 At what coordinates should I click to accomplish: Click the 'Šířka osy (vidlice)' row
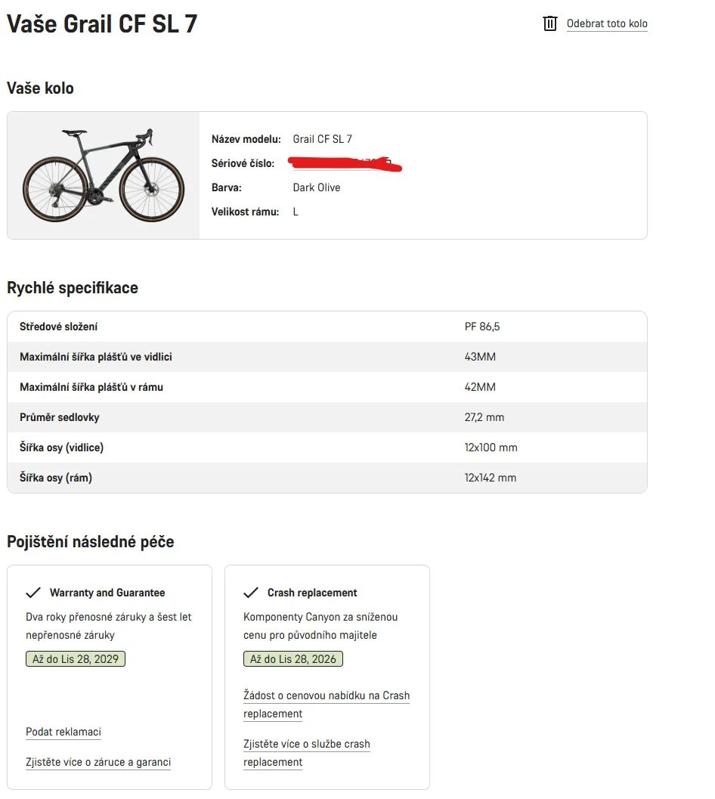(x=327, y=448)
